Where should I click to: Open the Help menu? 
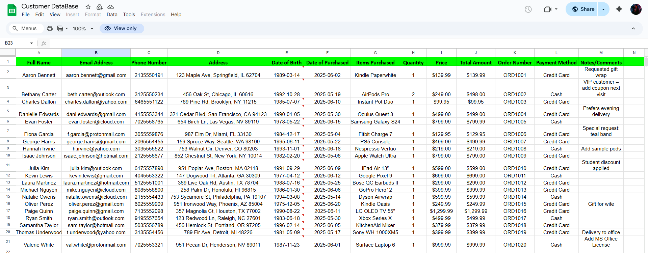click(176, 15)
